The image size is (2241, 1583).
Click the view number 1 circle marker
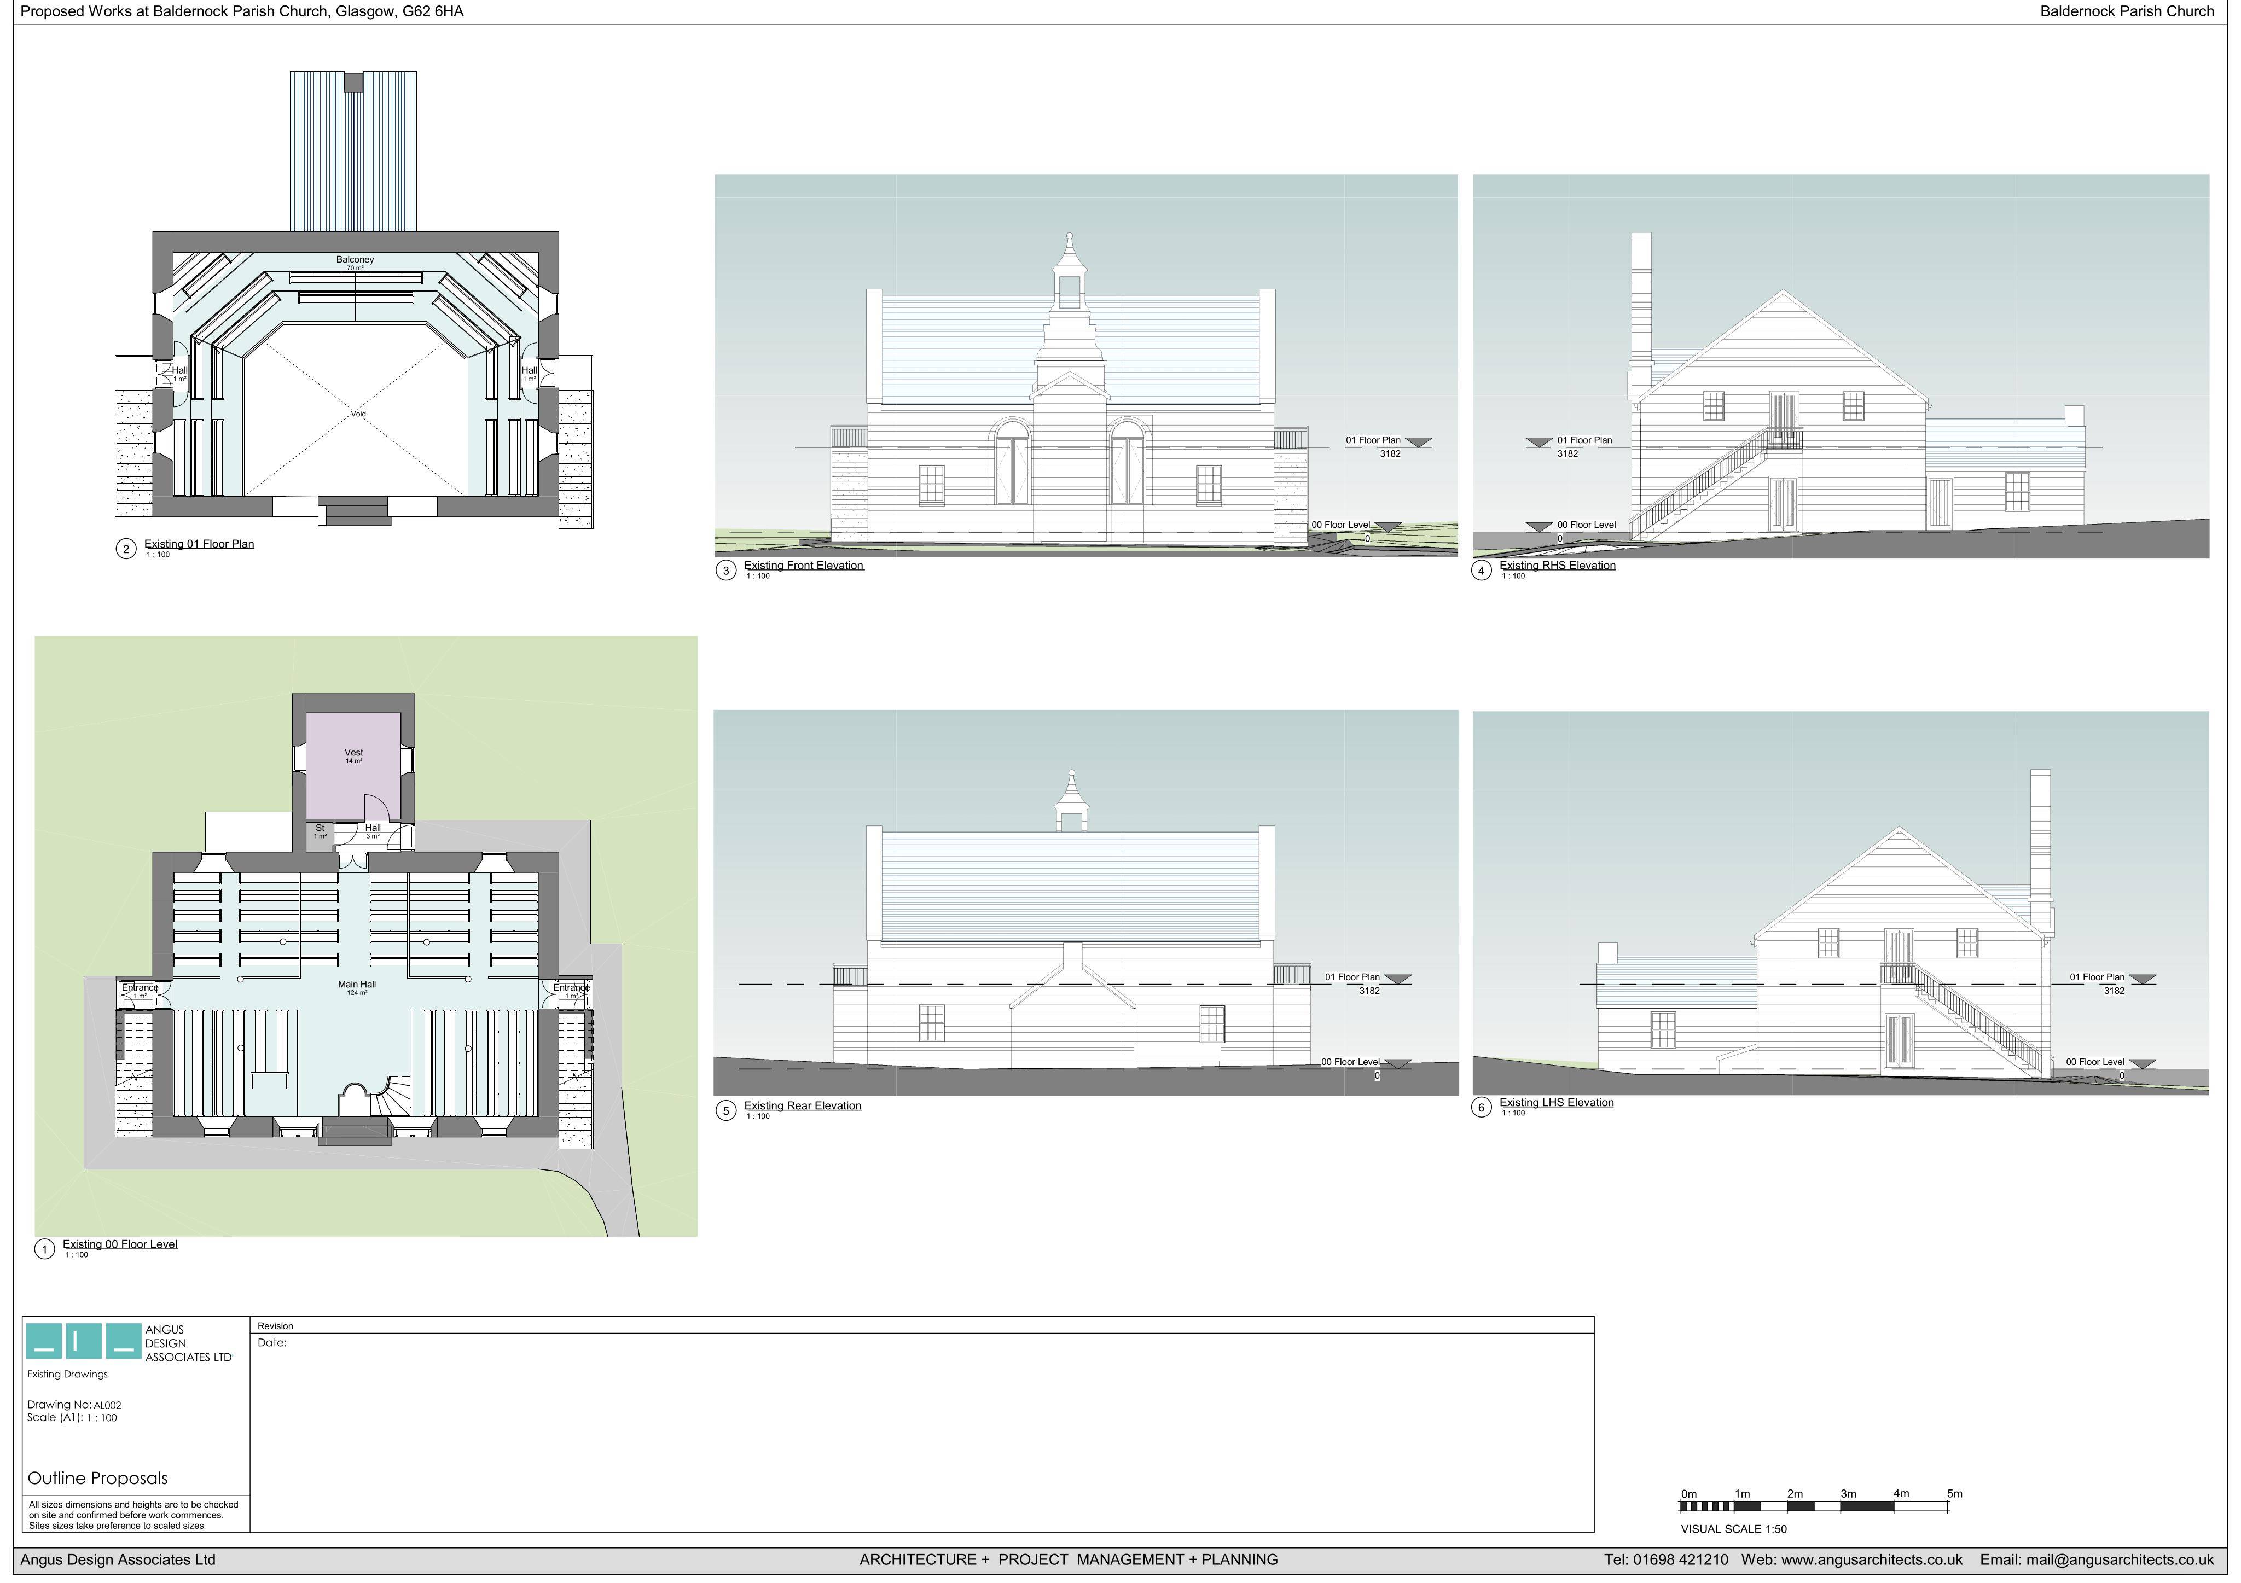(44, 1249)
